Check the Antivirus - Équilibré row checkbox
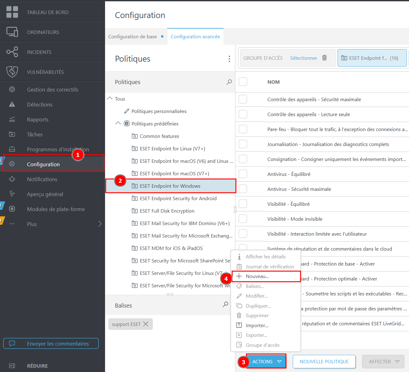This screenshot has width=409, height=372. pyautogui.click(x=243, y=174)
